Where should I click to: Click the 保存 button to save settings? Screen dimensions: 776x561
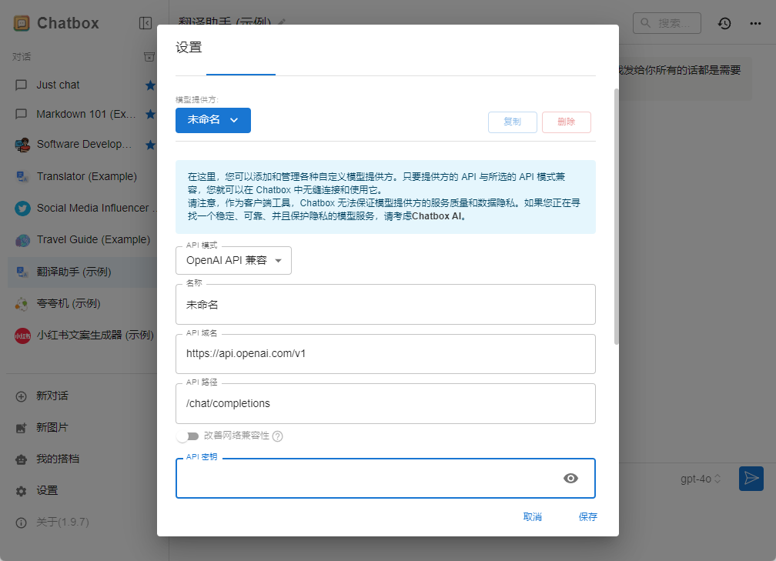click(x=587, y=516)
